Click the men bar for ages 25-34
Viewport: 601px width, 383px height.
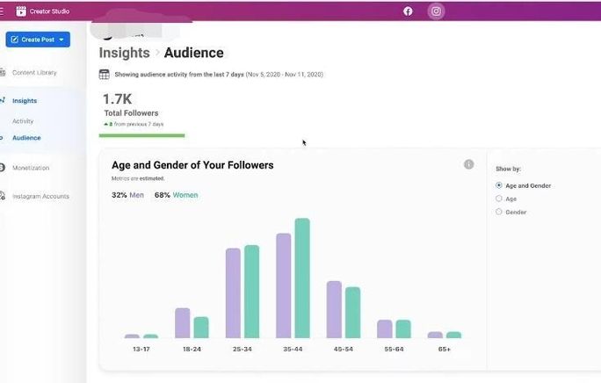(233, 293)
